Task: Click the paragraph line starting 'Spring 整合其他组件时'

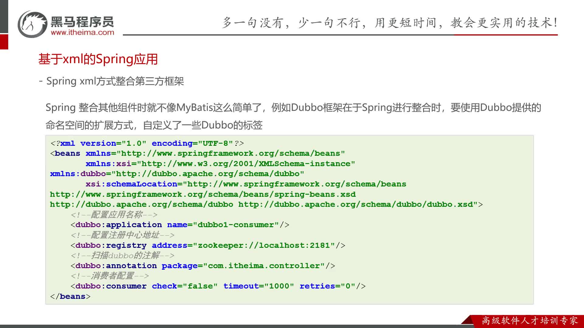Action: pos(293,108)
